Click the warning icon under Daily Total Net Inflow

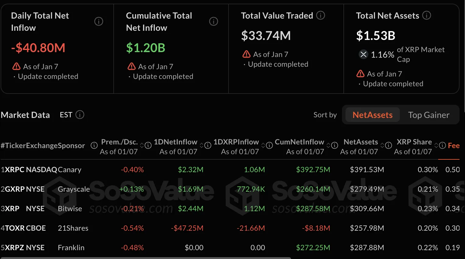coord(16,66)
